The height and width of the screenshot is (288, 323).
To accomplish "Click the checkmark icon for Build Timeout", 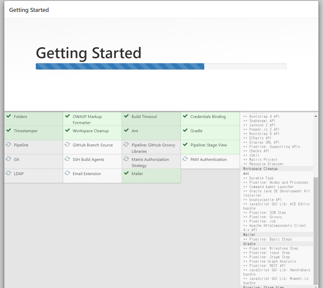I will [x=126, y=116].
